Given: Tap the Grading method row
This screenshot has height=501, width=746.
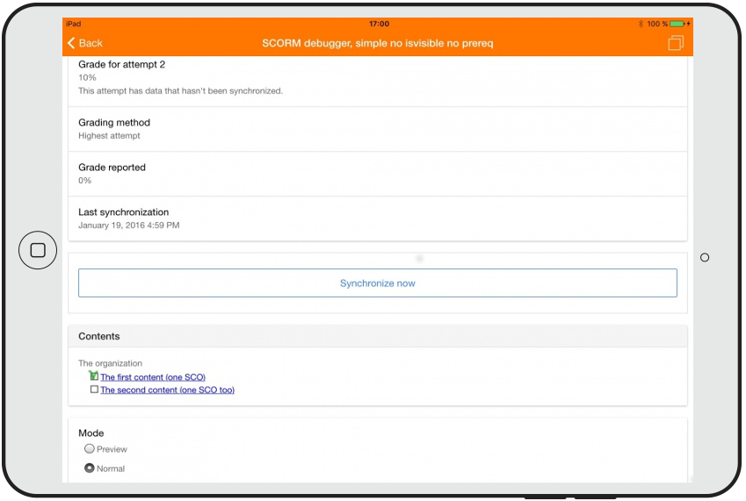Looking at the screenshot, I should [x=378, y=129].
